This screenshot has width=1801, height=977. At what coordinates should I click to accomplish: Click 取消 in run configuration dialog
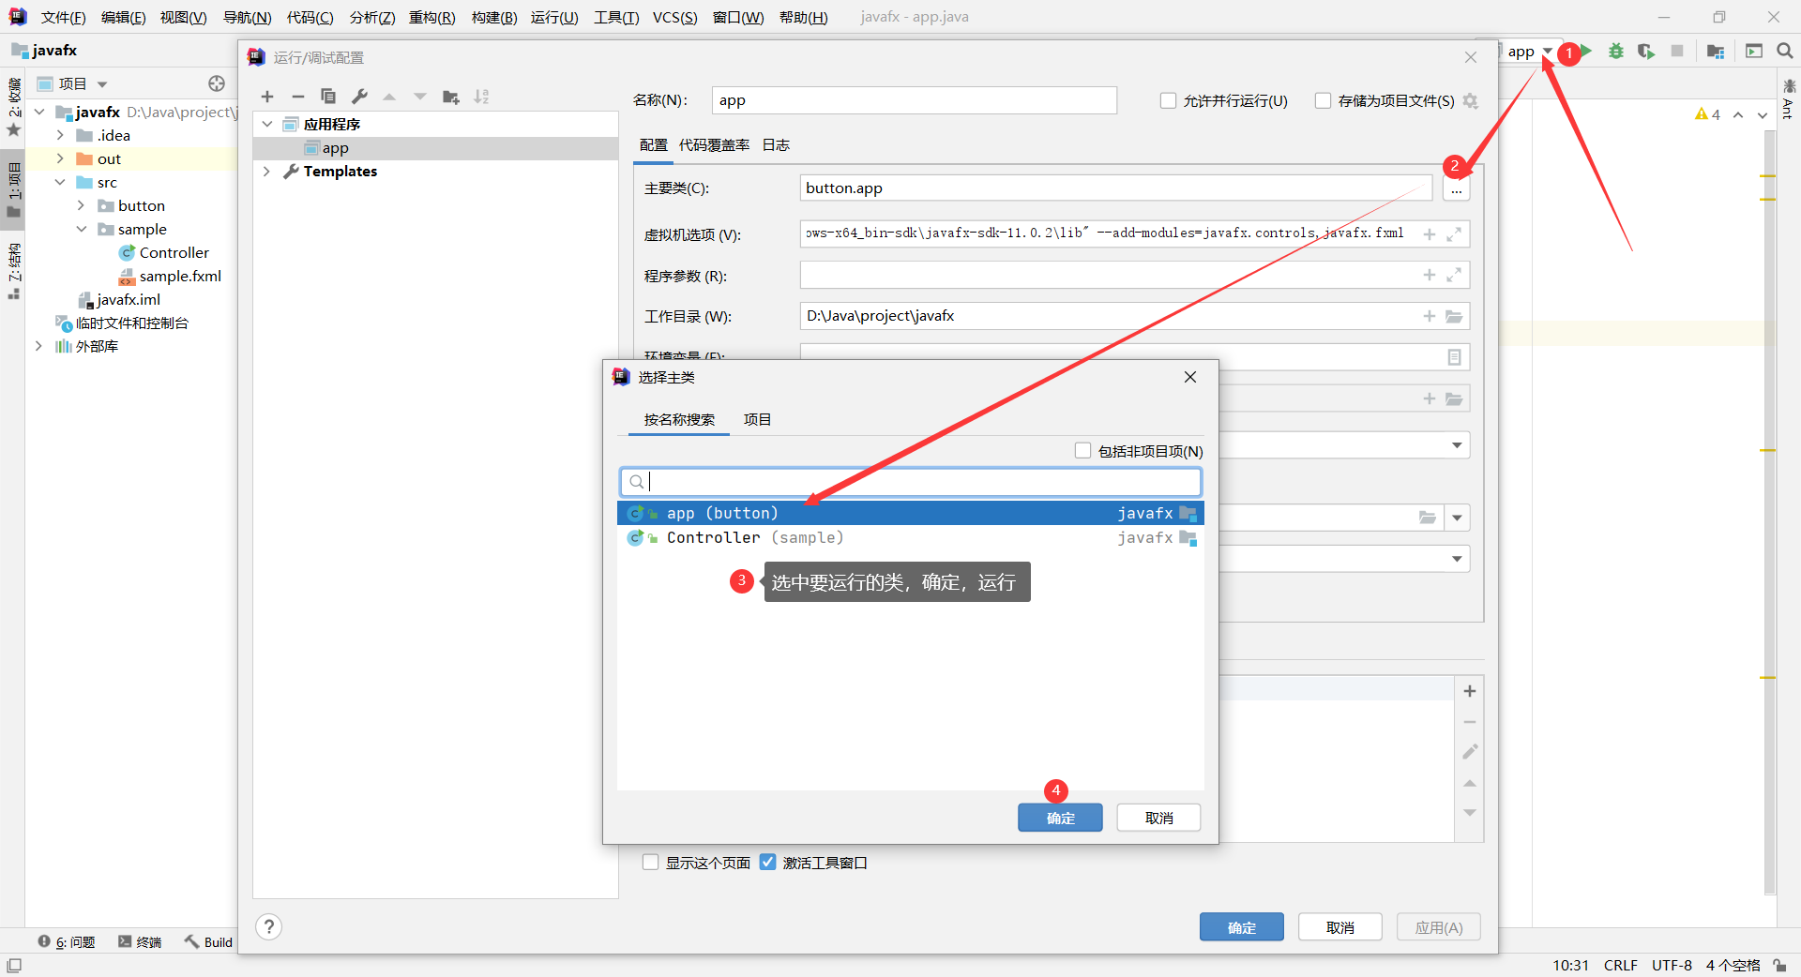click(x=1340, y=927)
